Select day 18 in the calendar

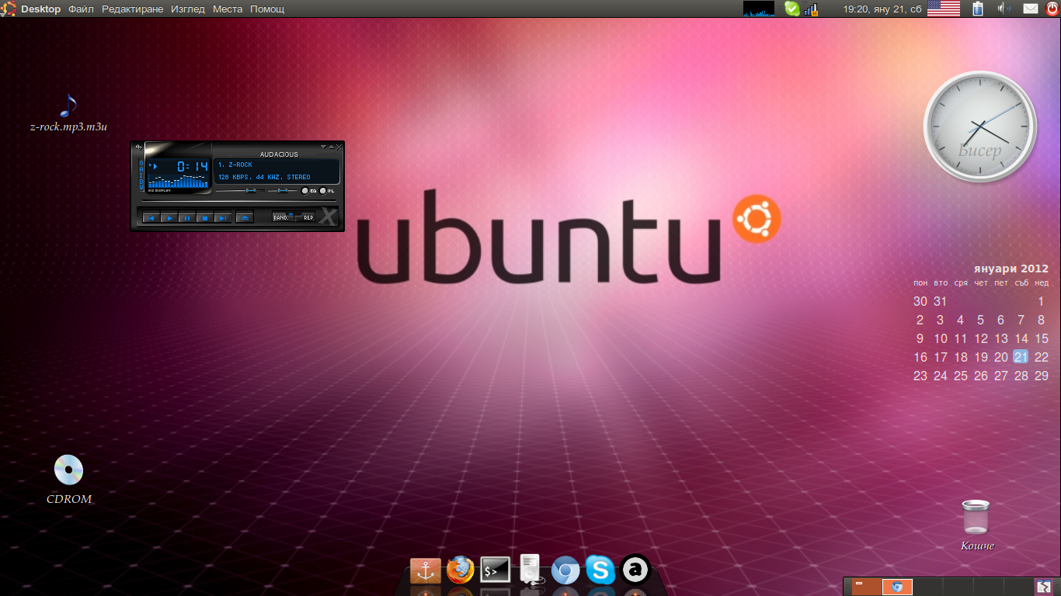[x=961, y=357]
